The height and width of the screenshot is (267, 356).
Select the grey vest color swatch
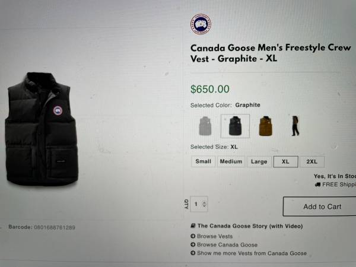205,126
